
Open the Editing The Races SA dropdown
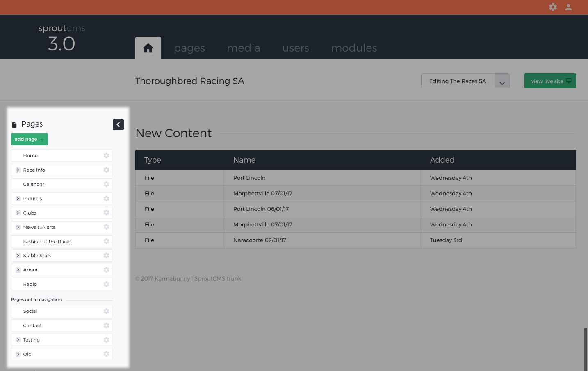coord(465,81)
